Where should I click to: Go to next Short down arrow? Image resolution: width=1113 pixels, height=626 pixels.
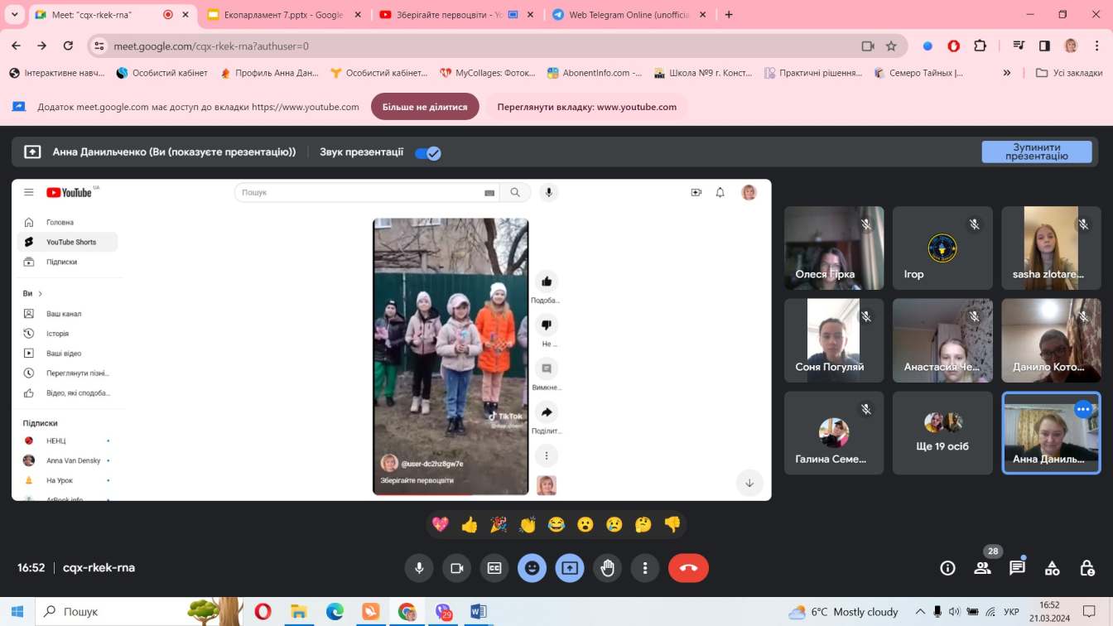point(749,483)
